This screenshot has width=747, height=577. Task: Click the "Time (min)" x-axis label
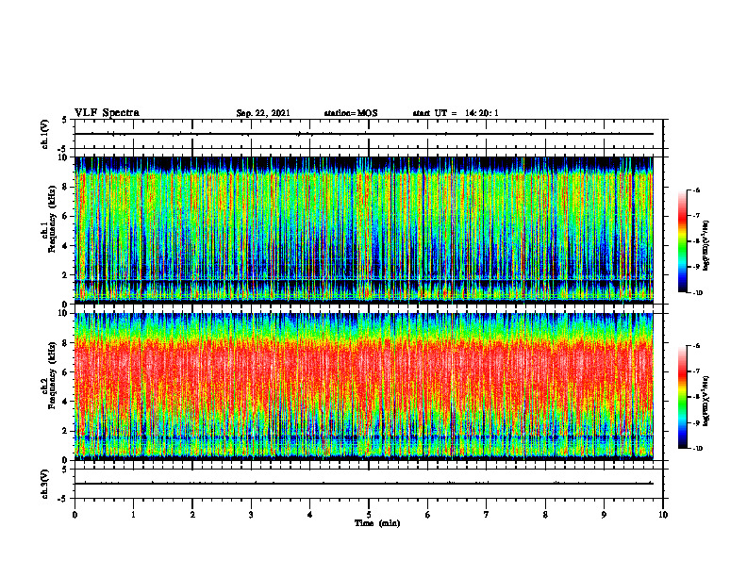pyautogui.click(x=377, y=523)
